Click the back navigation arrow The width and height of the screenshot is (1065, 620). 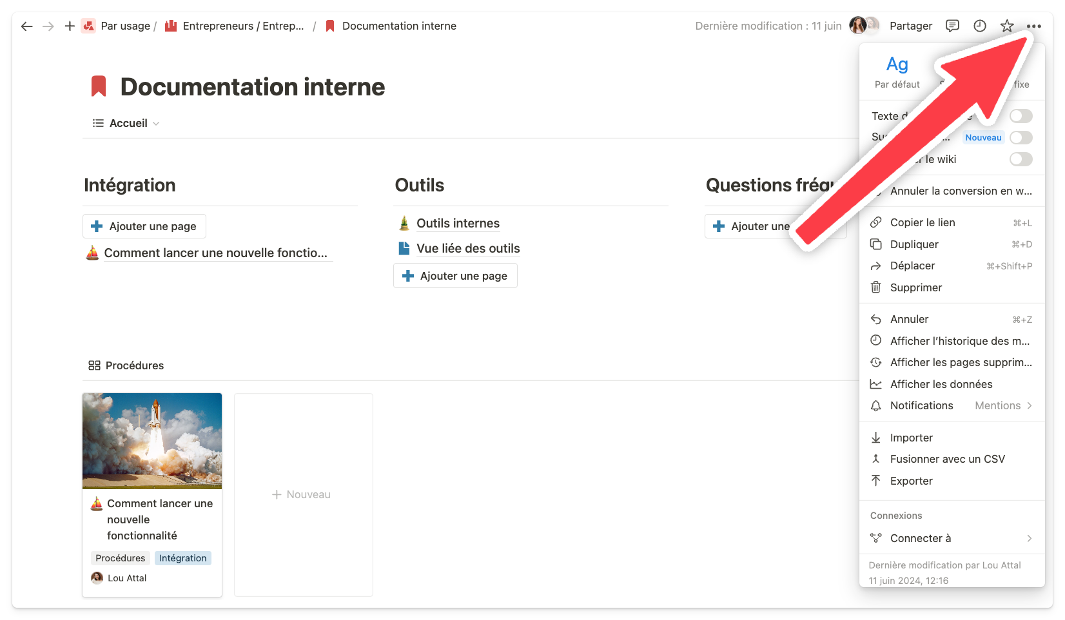(x=26, y=26)
